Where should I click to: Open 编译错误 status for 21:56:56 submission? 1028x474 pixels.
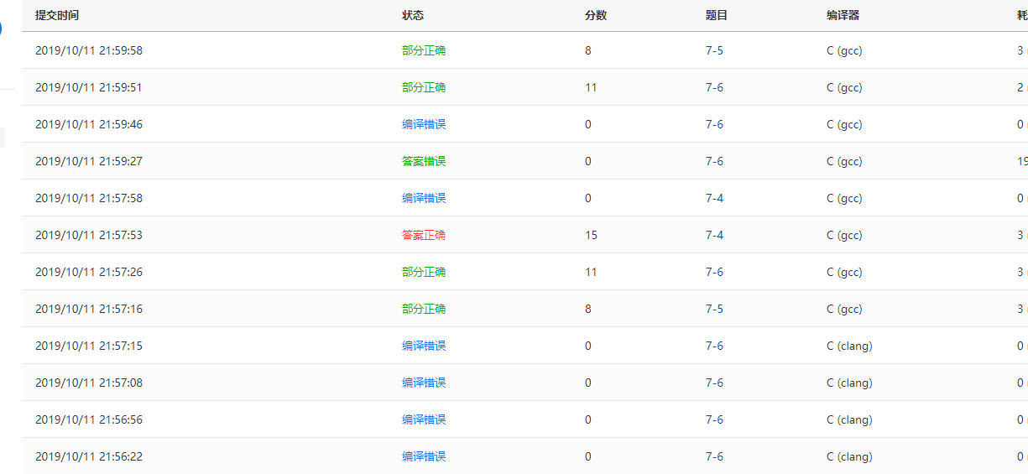pos(424,419)
